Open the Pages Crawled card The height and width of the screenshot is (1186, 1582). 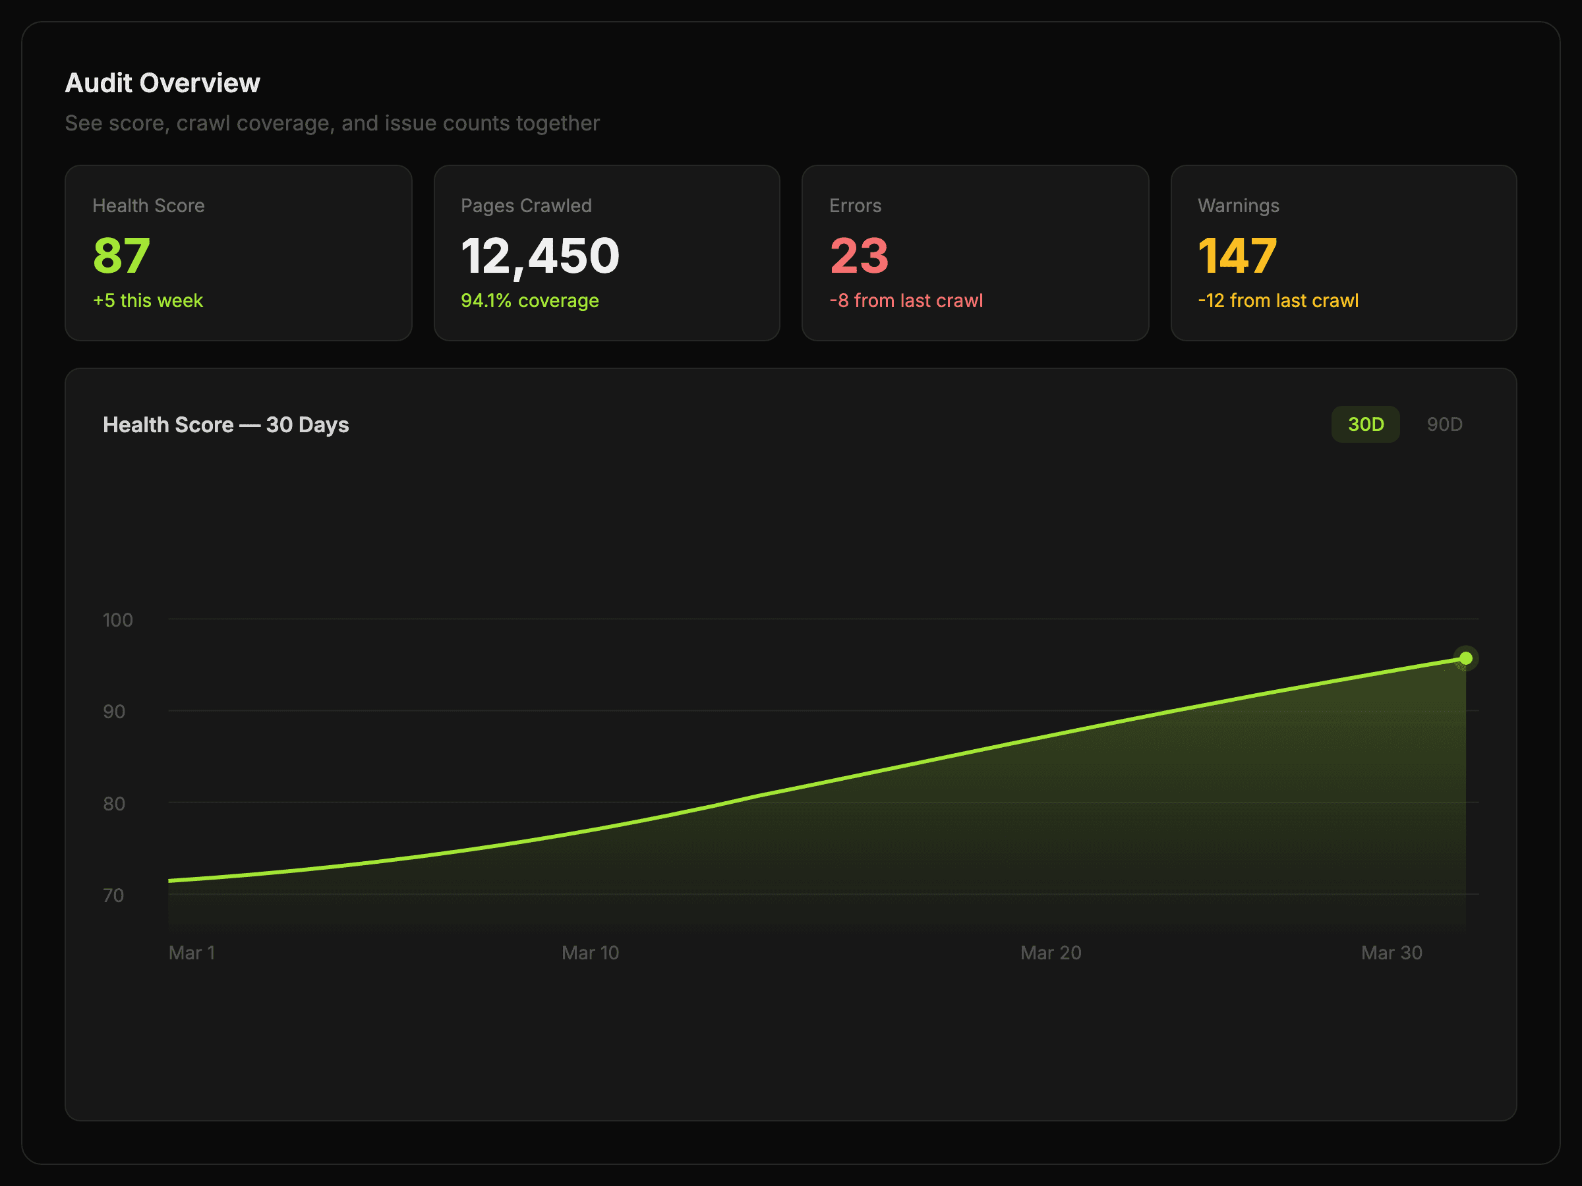(x=606, y=252)
